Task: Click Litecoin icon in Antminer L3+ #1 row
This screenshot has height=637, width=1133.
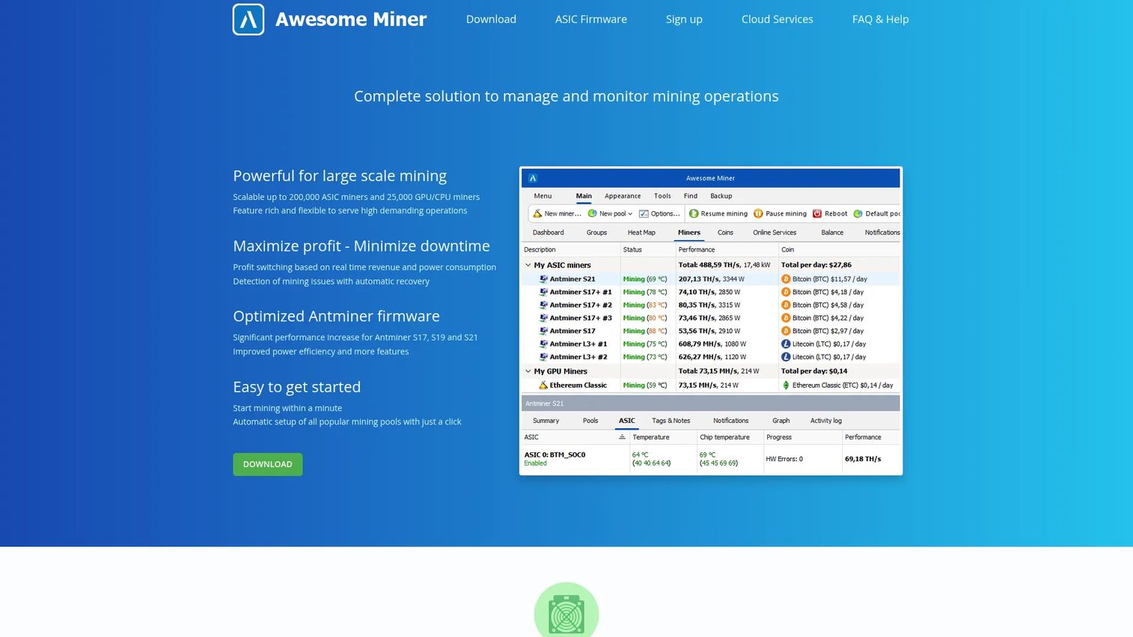Action: (786, 344)
